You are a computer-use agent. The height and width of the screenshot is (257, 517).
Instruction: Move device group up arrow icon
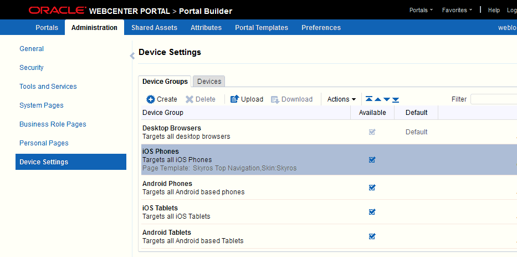378,99
